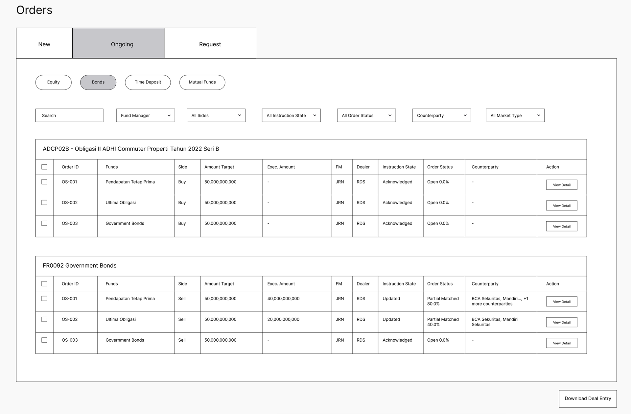Open the Request tab
Screen dimensions: 631x414
click(x=210, y=43)
